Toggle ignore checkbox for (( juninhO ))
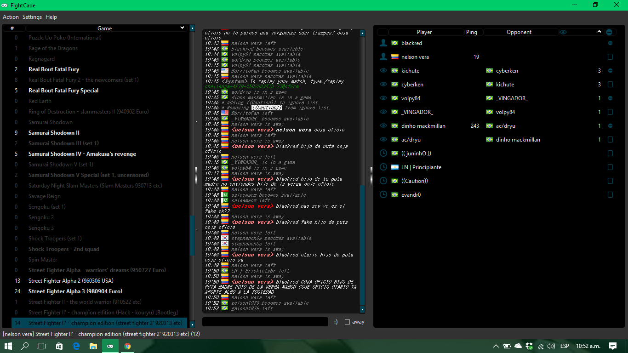The width and height of the screenshot is (628, 353). (x=610, y=154)
